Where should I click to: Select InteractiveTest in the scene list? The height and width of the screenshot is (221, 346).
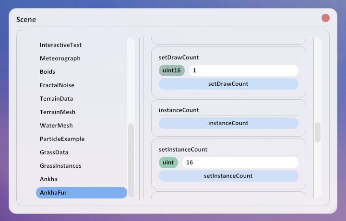click(x=60, y=45)
